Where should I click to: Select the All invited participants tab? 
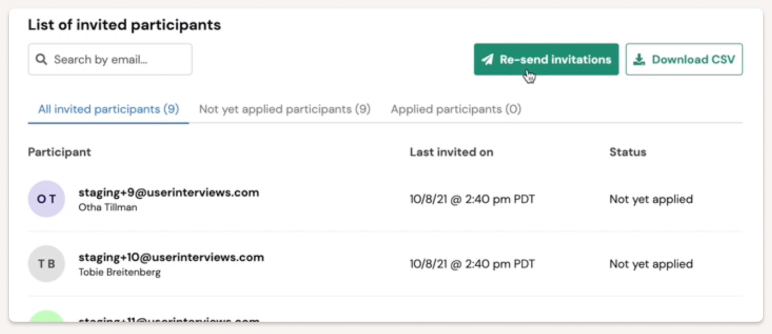click(108, 109)
